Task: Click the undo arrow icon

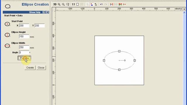Action: [101, 4]
